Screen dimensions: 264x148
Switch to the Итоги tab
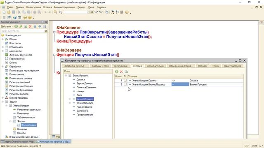pyautogui.click(x=215, y=66)
